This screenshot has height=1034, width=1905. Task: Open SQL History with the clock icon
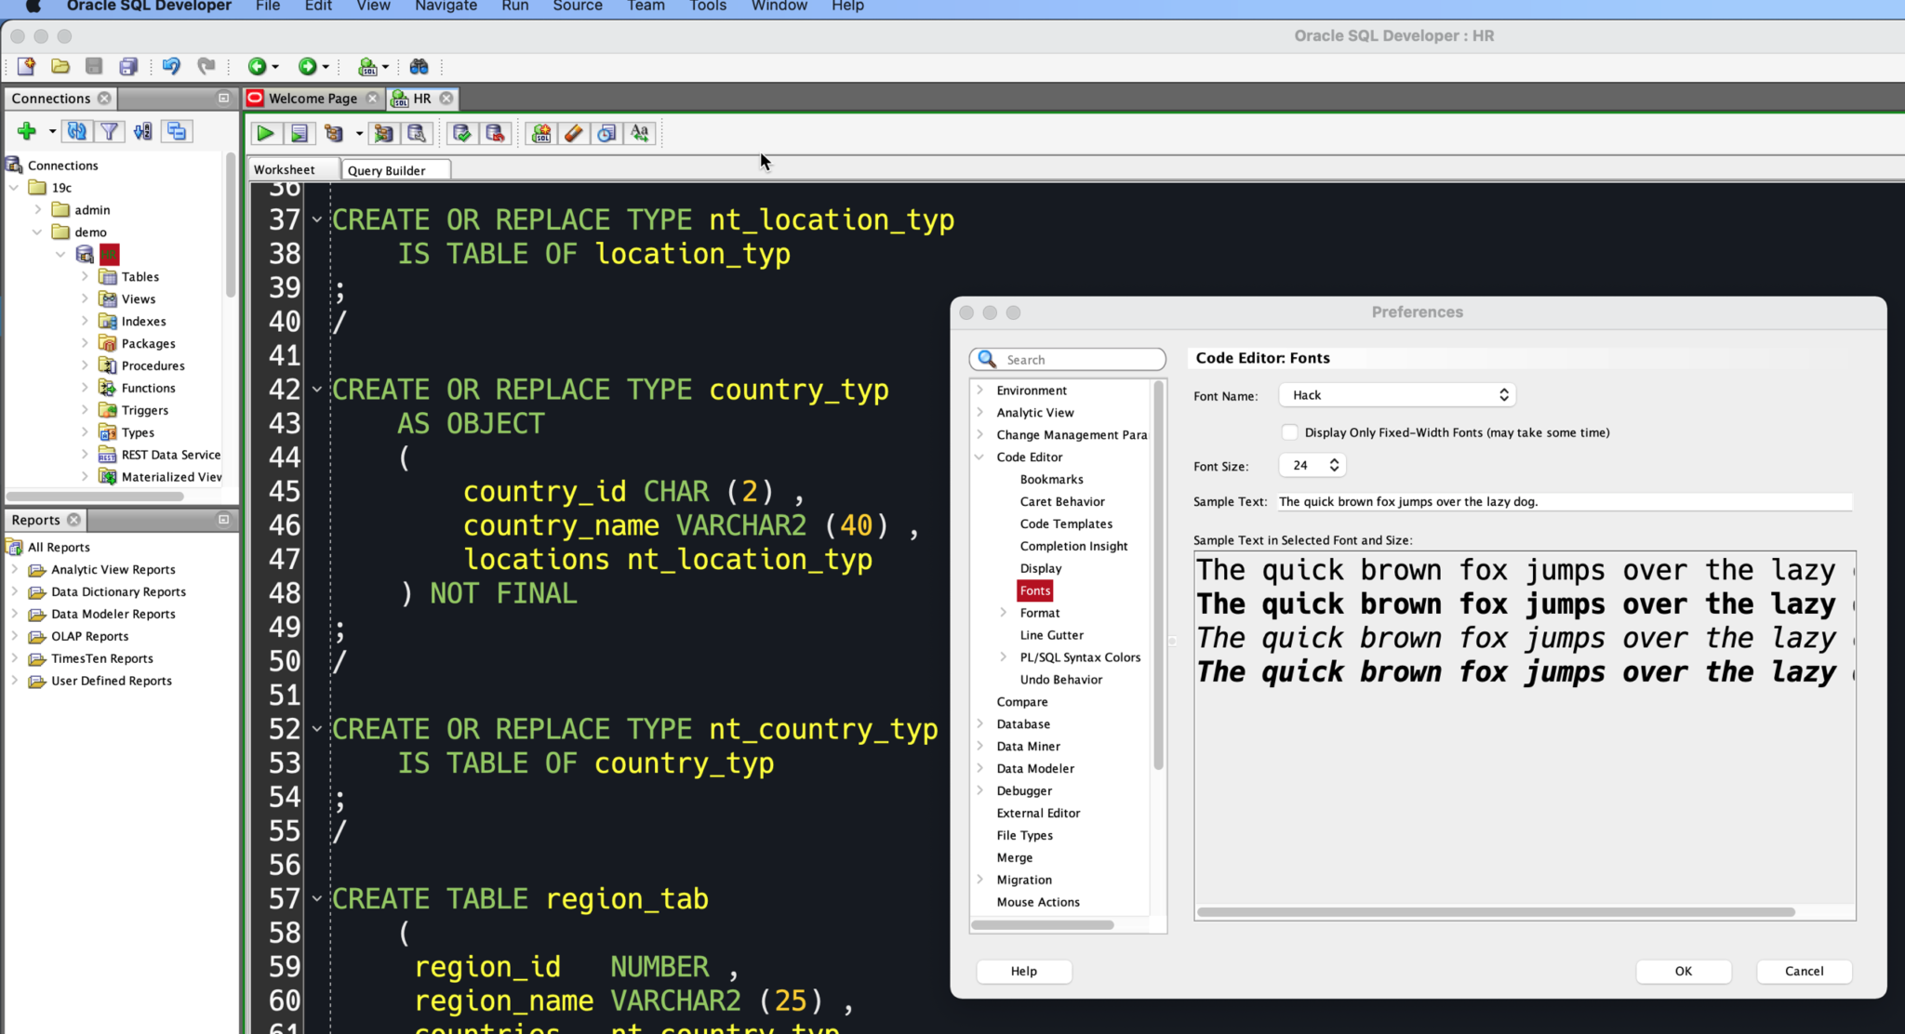click(606, 133)
